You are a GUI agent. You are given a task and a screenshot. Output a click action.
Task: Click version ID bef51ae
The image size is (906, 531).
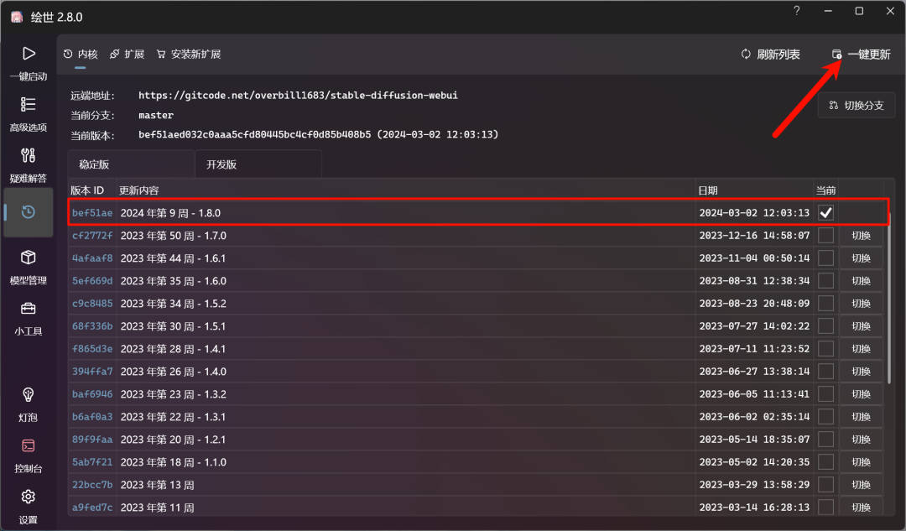click(x=92, y=212)
